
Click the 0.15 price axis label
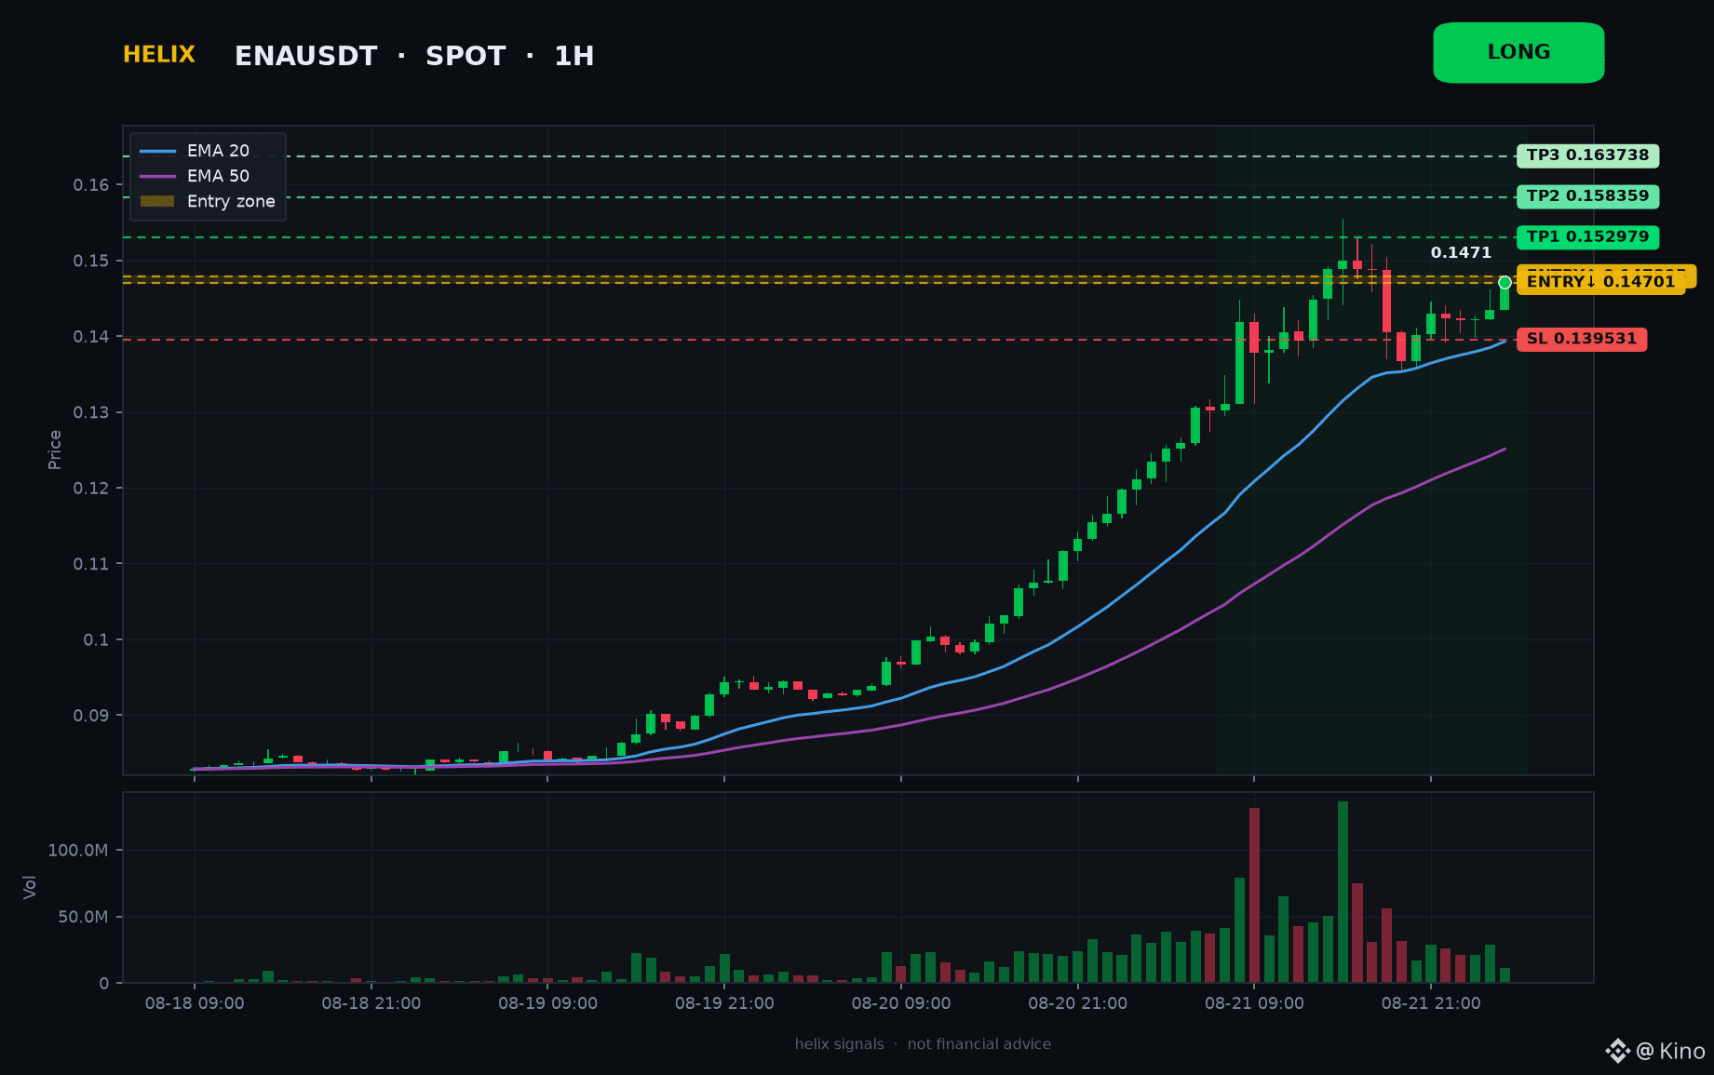[x=91, y=261]
